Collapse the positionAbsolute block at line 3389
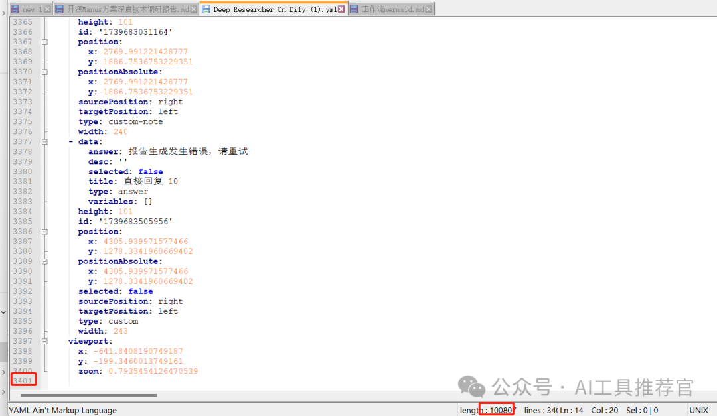 coord(44,261)
